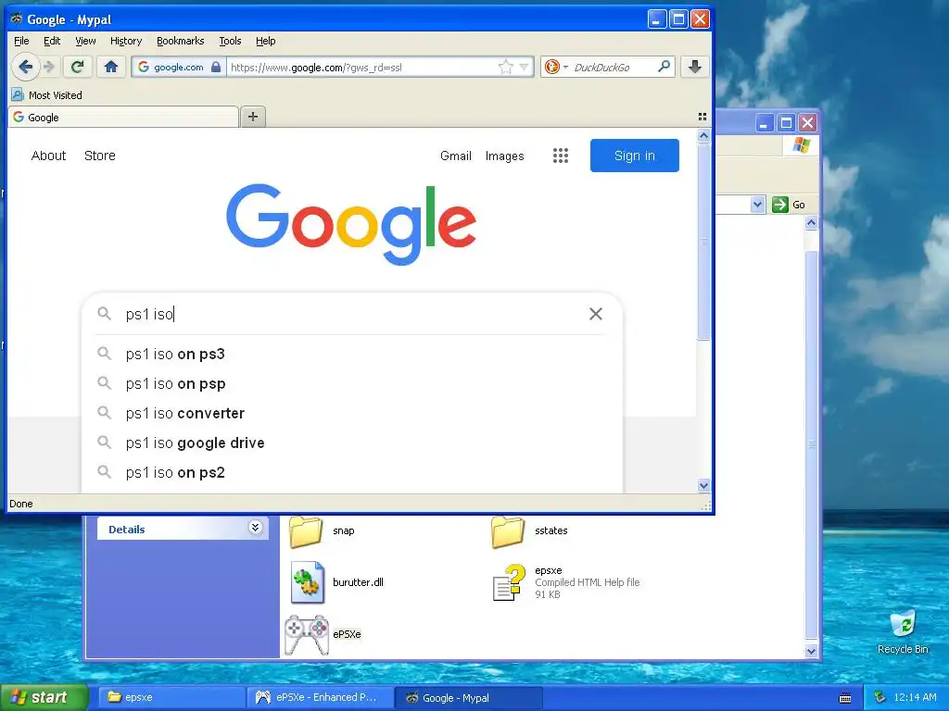Clear the search box with the X icon
Viewport: 949px width, 711px height.
coord(596,314)
